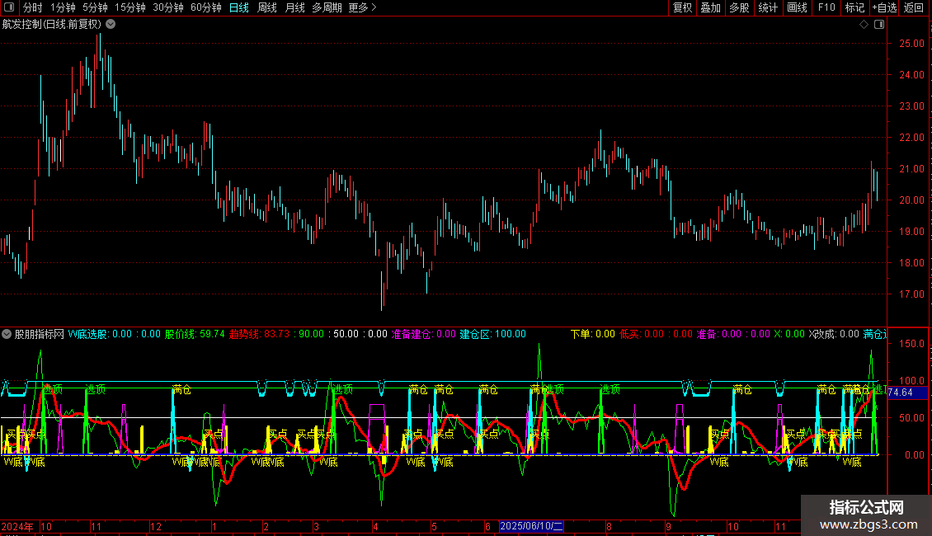Open the 多周期 multi-period view
Viewport: 932px width, 536px height.
(x=327, y=7)
